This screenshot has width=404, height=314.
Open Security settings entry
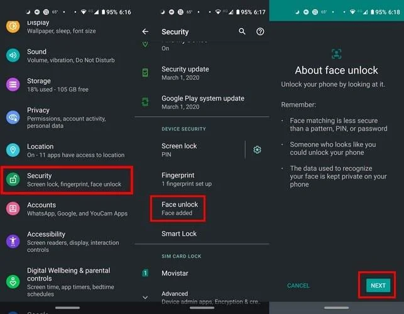67,180
